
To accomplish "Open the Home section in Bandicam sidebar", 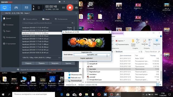I will pos(7,18).
